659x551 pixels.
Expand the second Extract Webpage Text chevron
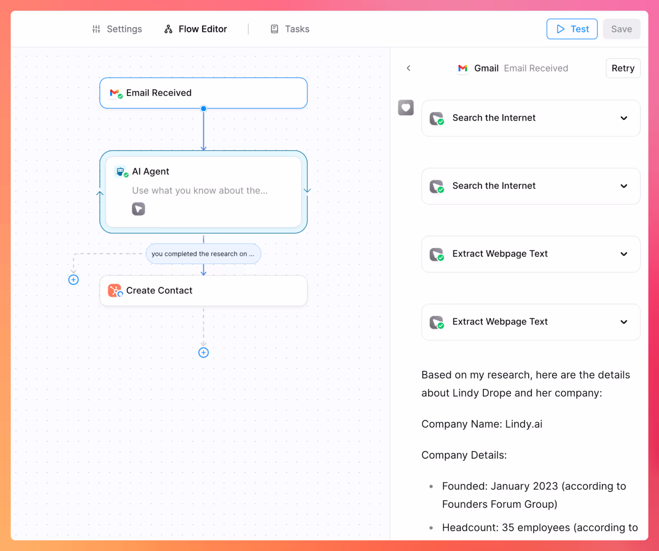(x=624, y=322)
